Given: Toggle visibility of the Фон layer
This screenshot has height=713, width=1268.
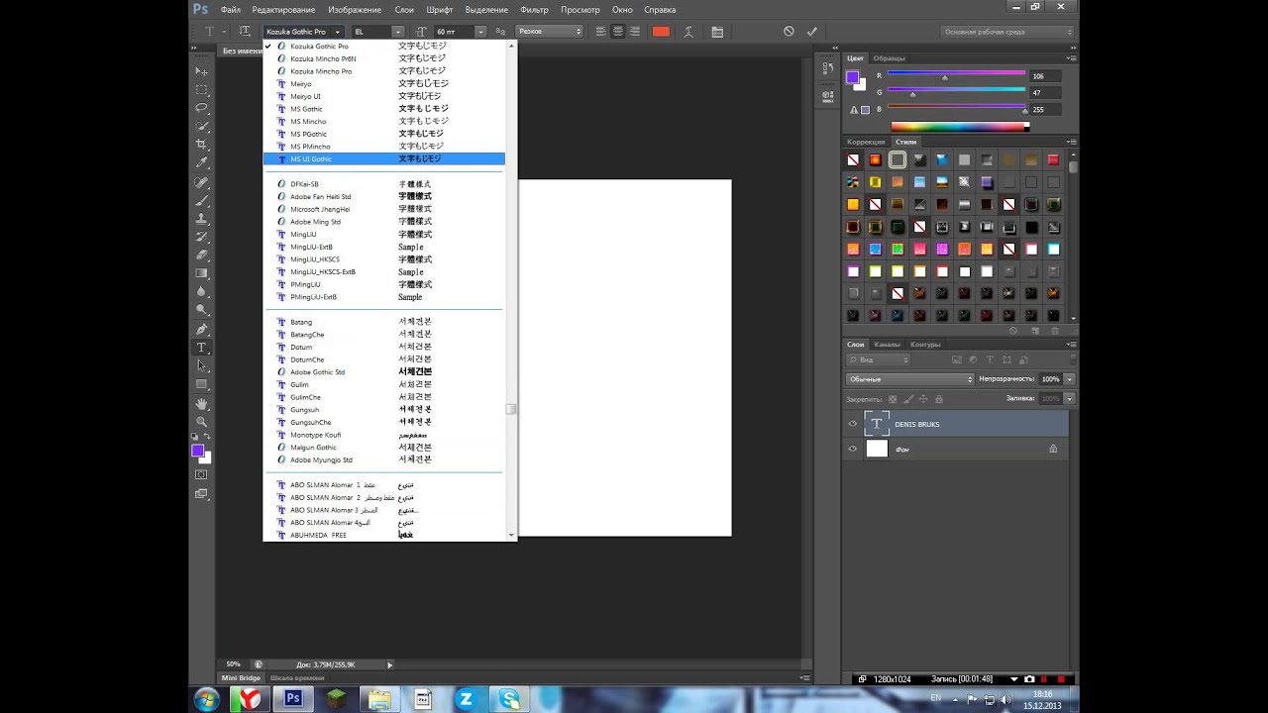Looking at the screenshot, I should coord(852,449).
